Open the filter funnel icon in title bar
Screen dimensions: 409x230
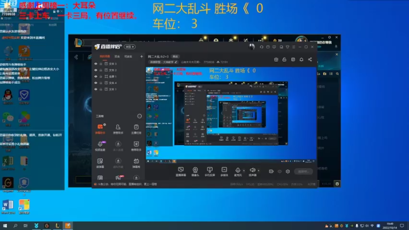pos(287,47)
